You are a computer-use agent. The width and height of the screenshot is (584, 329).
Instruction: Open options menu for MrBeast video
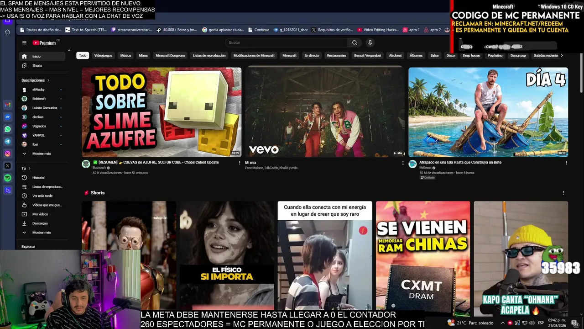coord(566,163)
